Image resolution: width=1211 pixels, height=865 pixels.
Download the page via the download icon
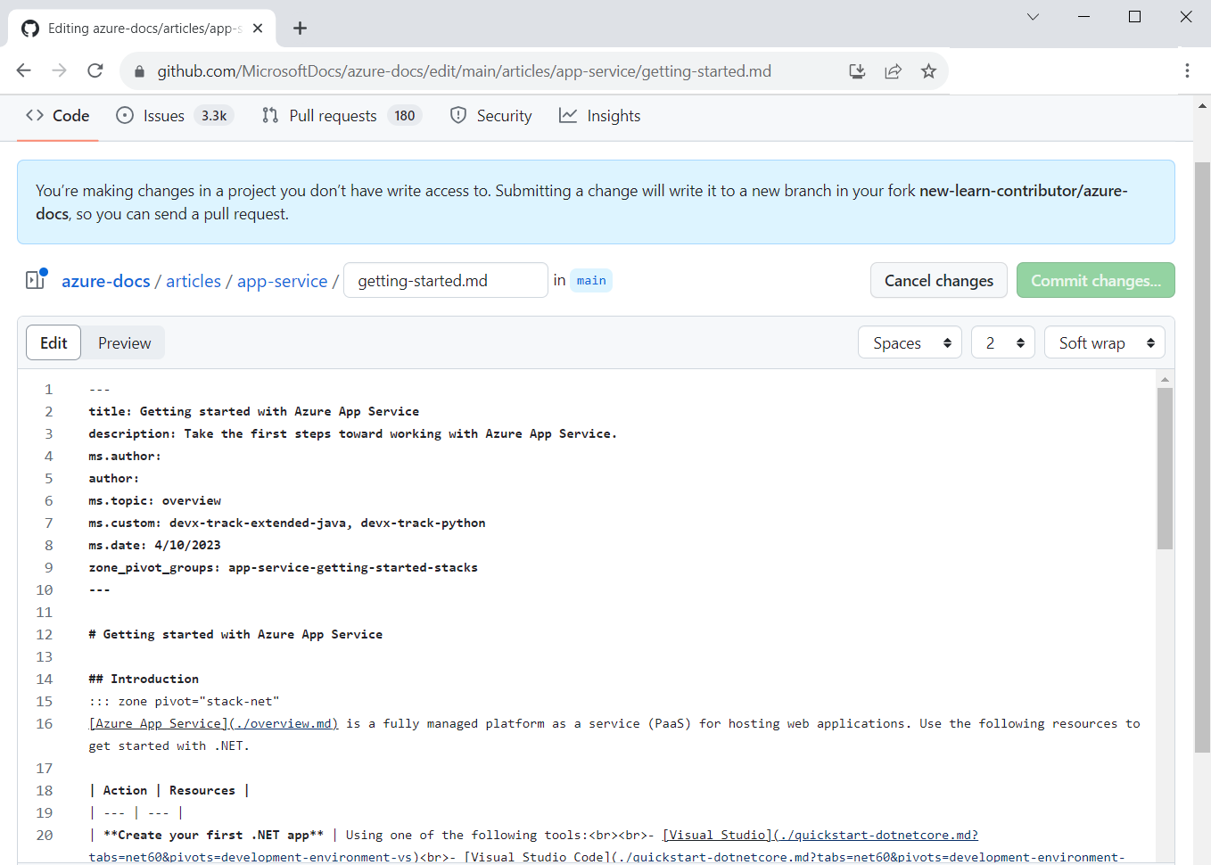(857, 70)
